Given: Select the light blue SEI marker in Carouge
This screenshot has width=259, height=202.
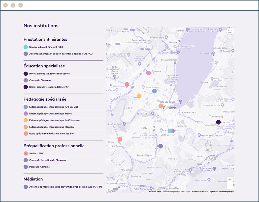Looking at the screenshot, I should 170,131.
